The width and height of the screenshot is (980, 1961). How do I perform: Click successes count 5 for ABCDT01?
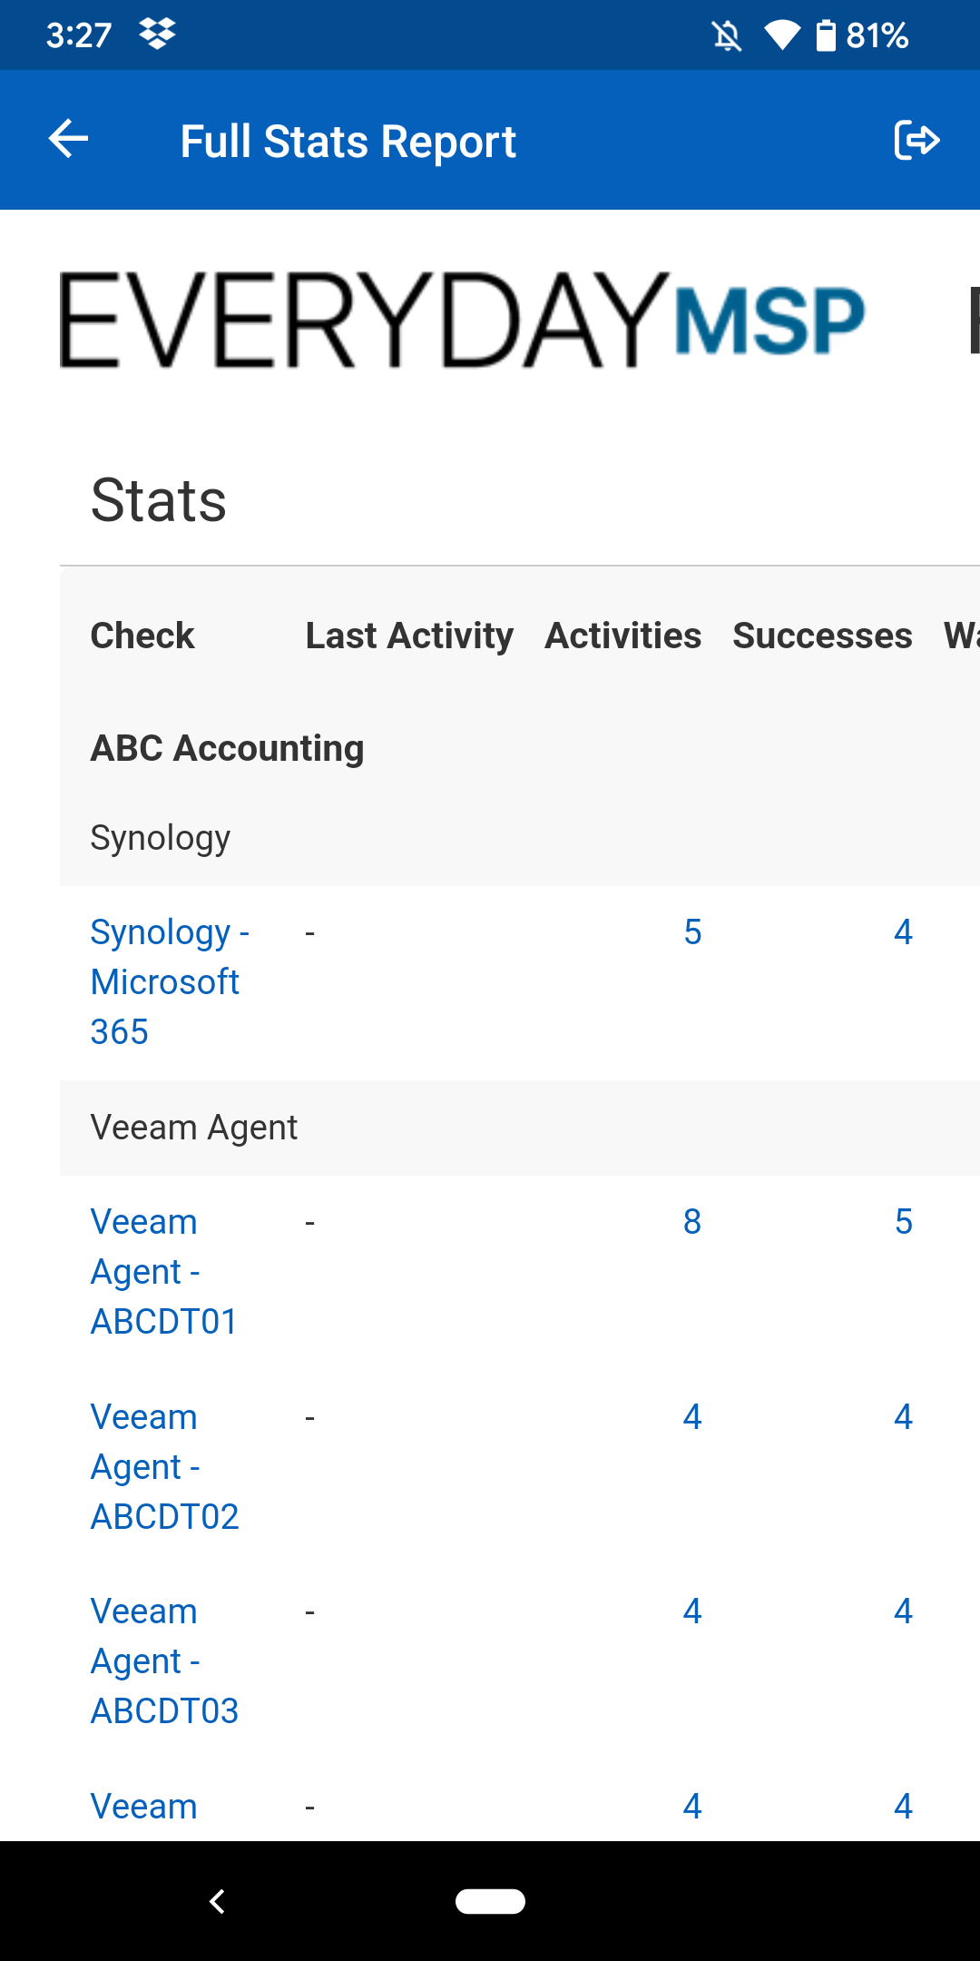(x=903, y=1222)
